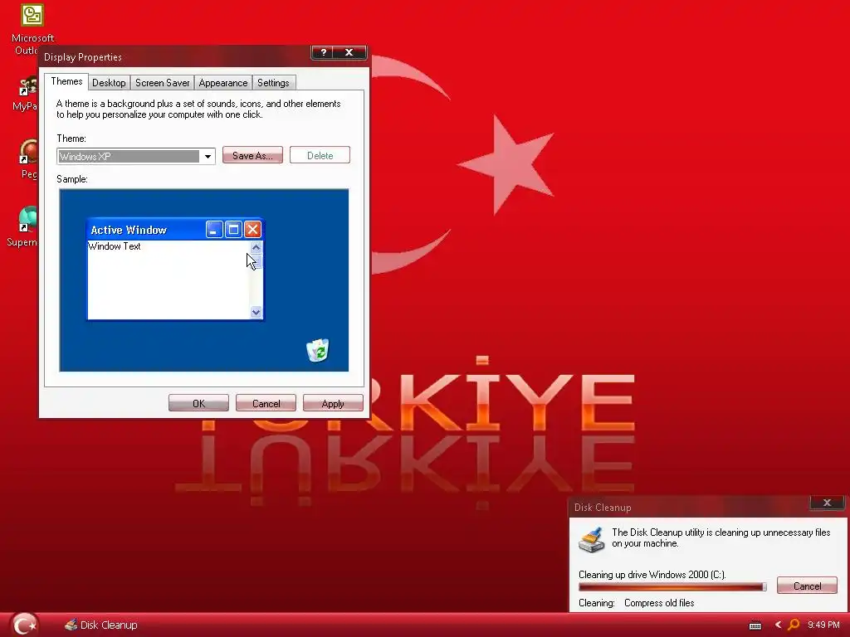850x637 pixels.
Task: Click the Delete theme button
Action: 320,155
